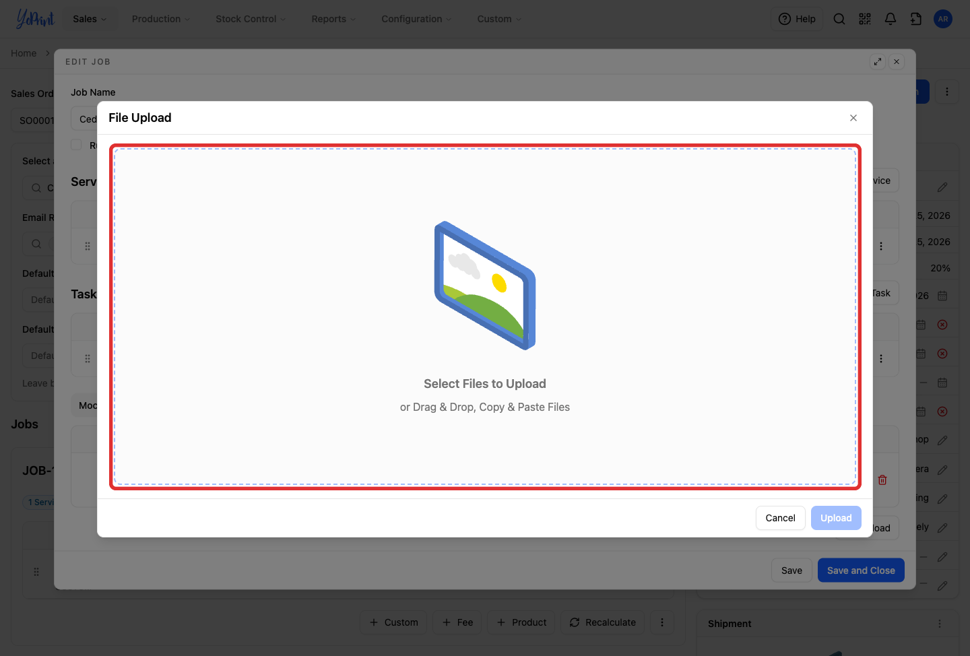Click the calendar icon beside 20%

[942, 296]
